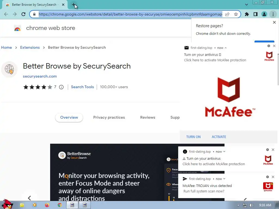Bookmark this page with the star icon
The height and width of the screenshot is (209, 279).
click(x=236, y=14)
